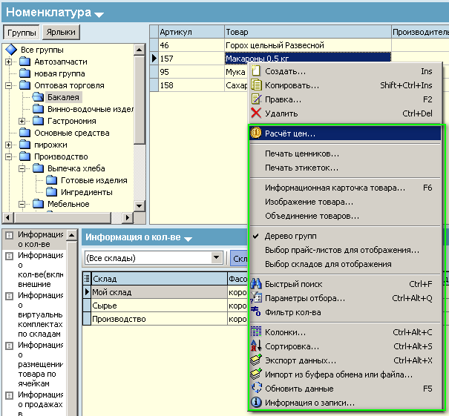
Task: Collapse the Оптовая торговля tree node
Action: point(9,85)
